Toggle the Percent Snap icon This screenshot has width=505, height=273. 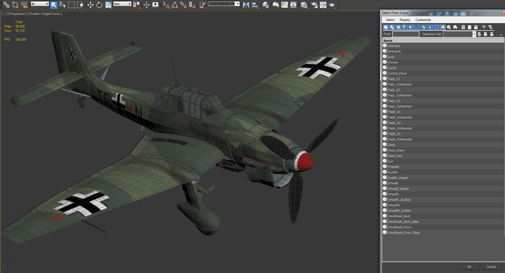(x=184, y=5)
